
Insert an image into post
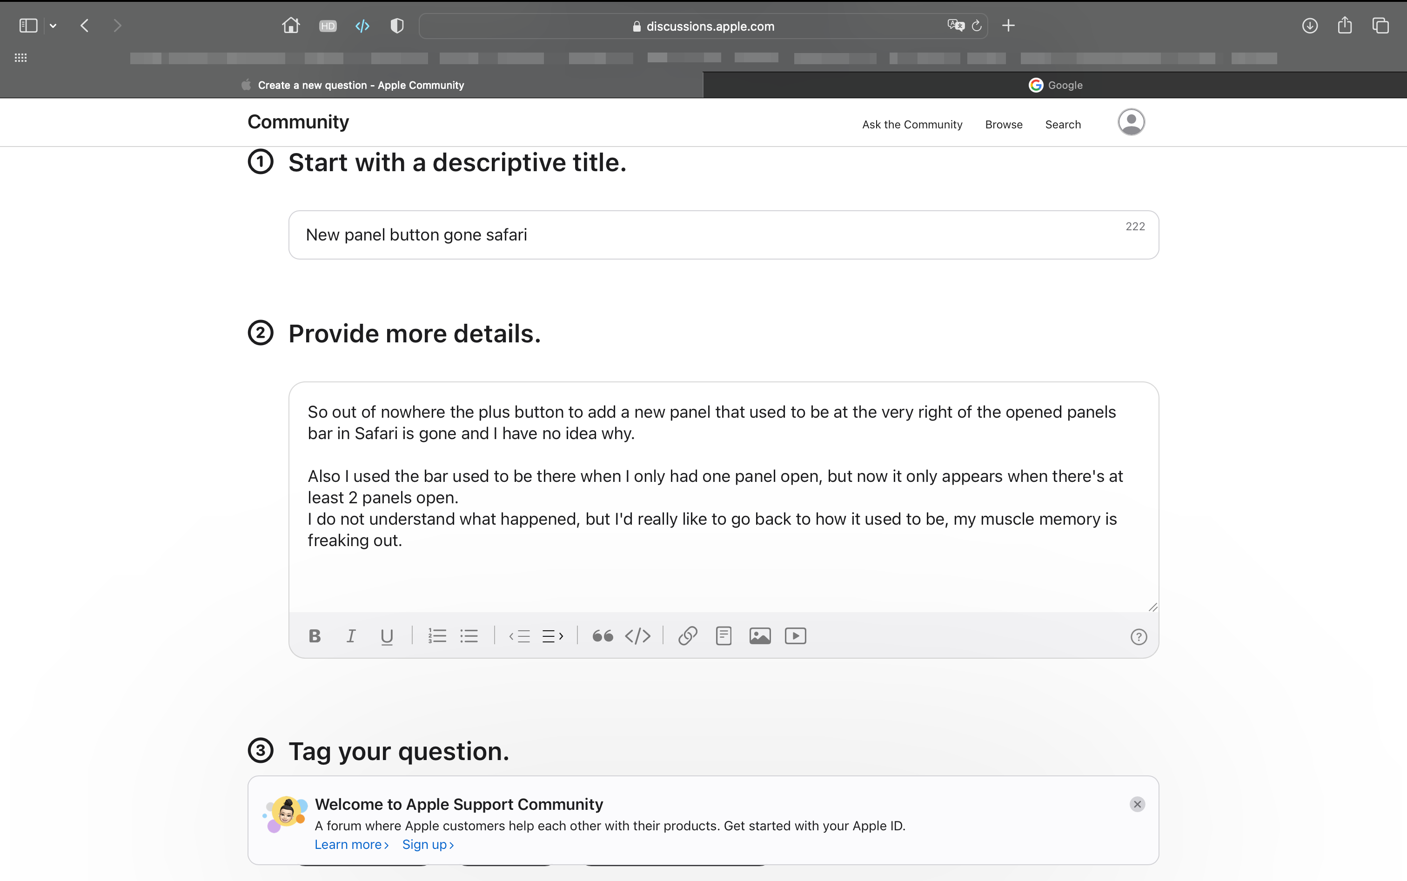pyautogui.click(x=760, y=636)
